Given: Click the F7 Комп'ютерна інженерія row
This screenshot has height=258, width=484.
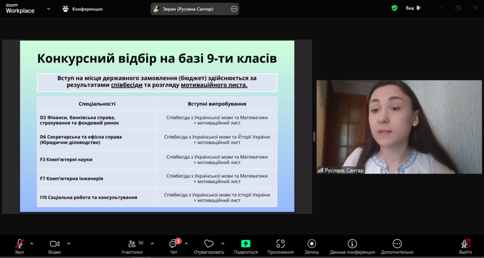Looking at the screenshot, I should pyautogui.click(x=157, y=179).
